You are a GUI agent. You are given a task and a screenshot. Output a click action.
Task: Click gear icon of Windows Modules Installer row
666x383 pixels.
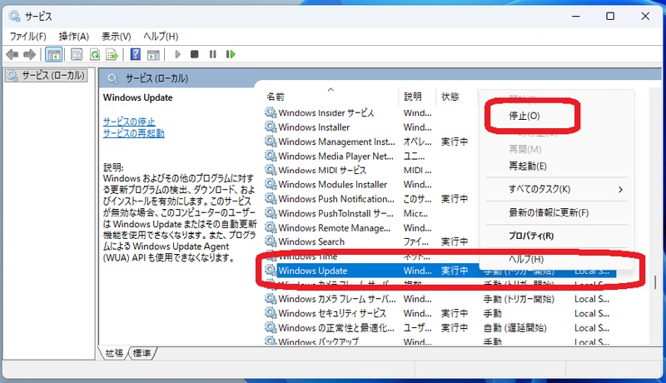pyautogui.click(x=271, y=184)
